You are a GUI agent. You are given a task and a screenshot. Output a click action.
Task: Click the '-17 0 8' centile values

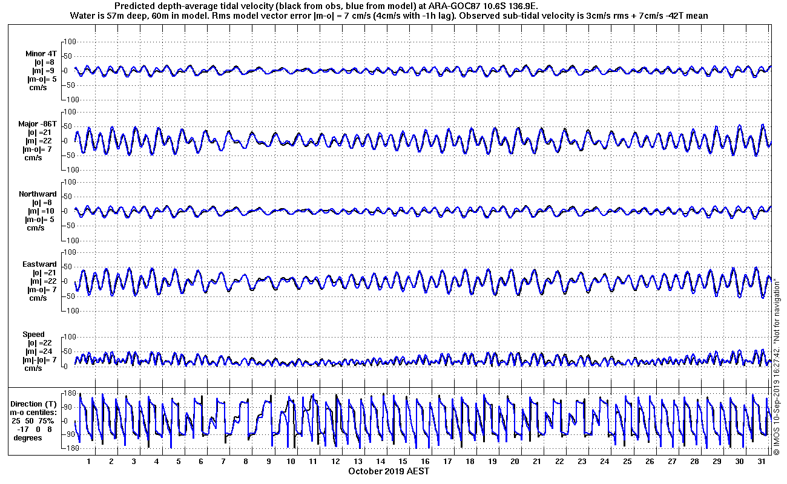pos(35,429)
